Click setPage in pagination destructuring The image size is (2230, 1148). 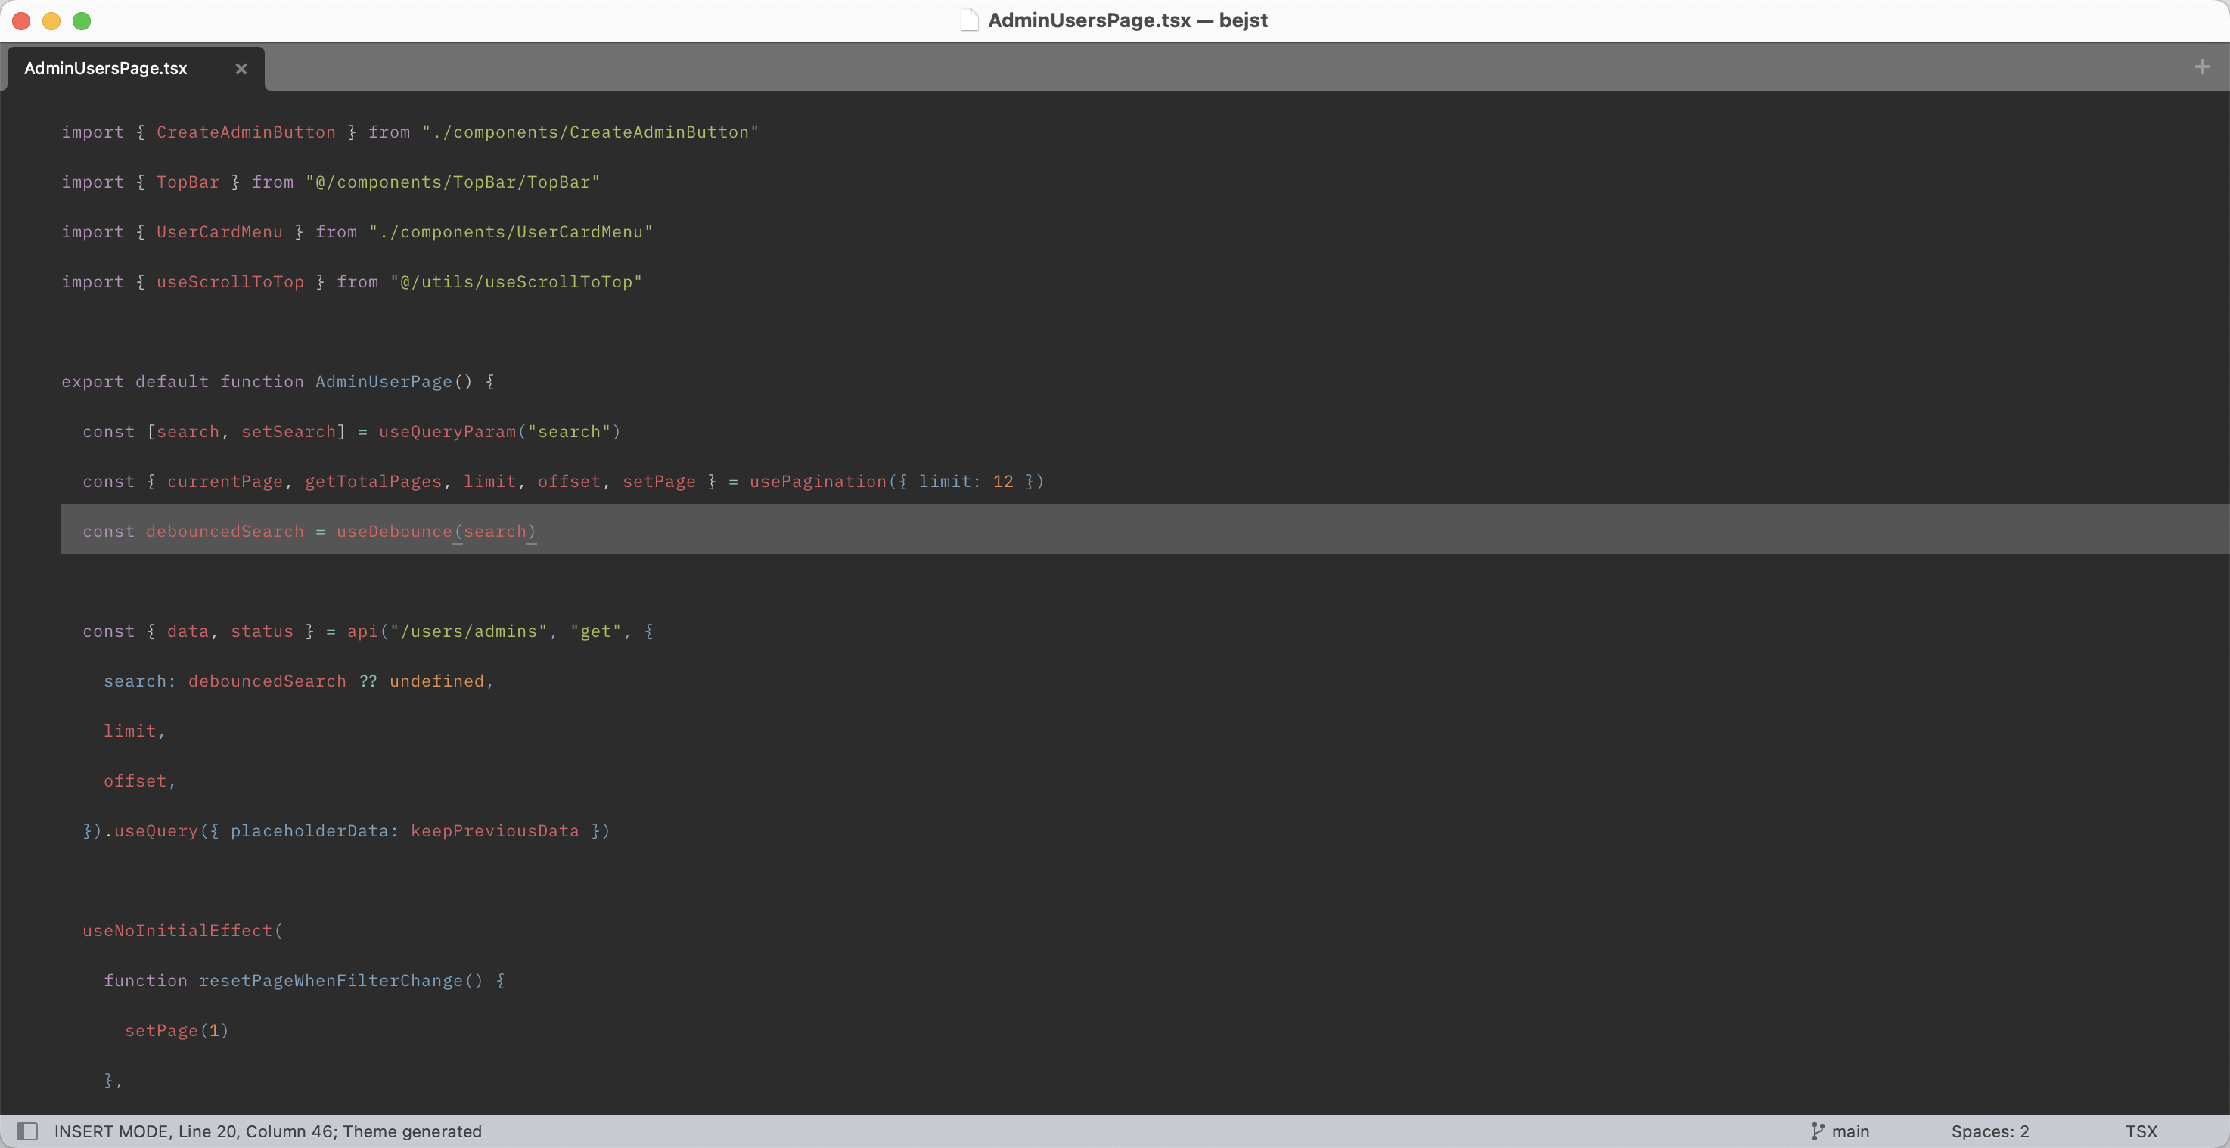[659, 482]
